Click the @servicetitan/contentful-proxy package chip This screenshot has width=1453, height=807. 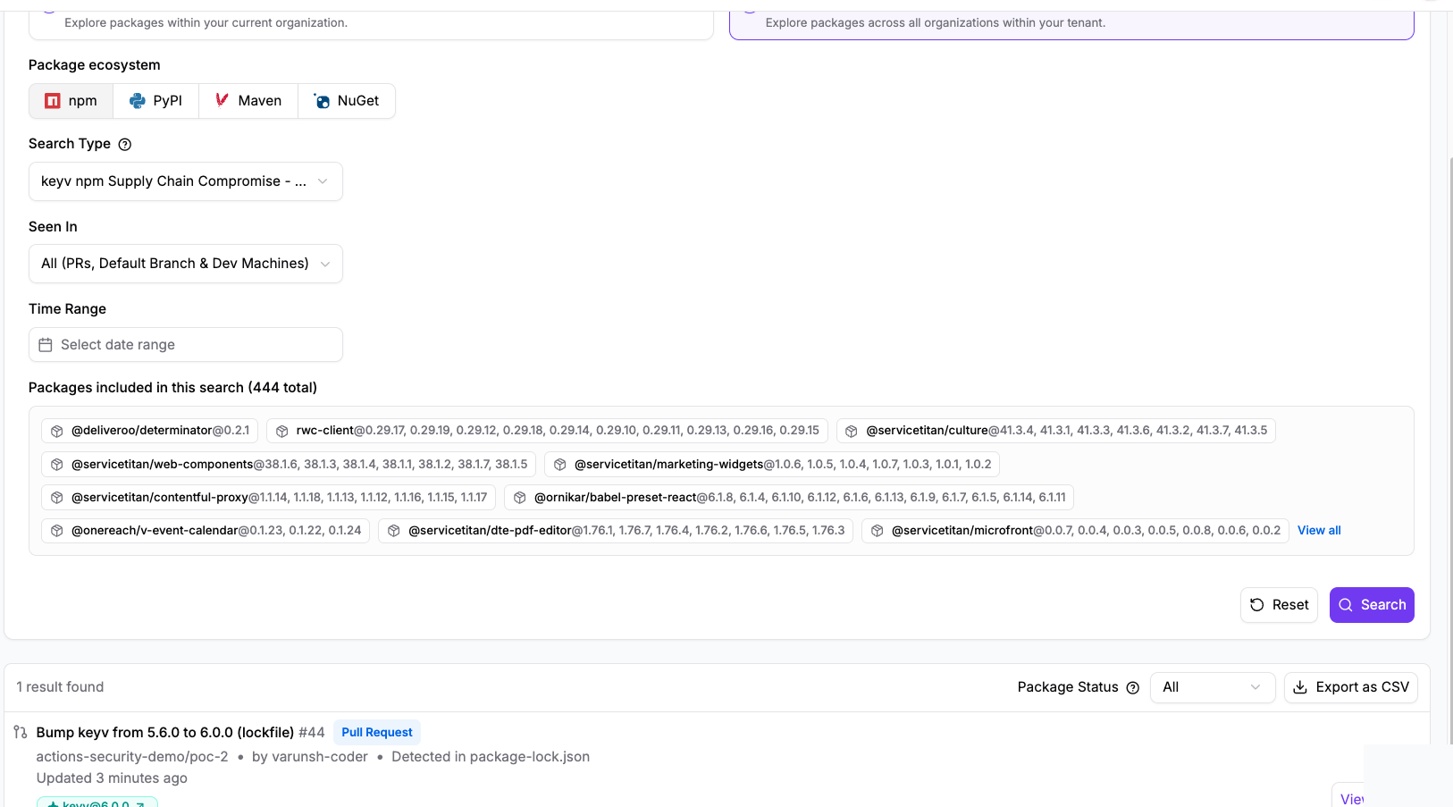268,498
